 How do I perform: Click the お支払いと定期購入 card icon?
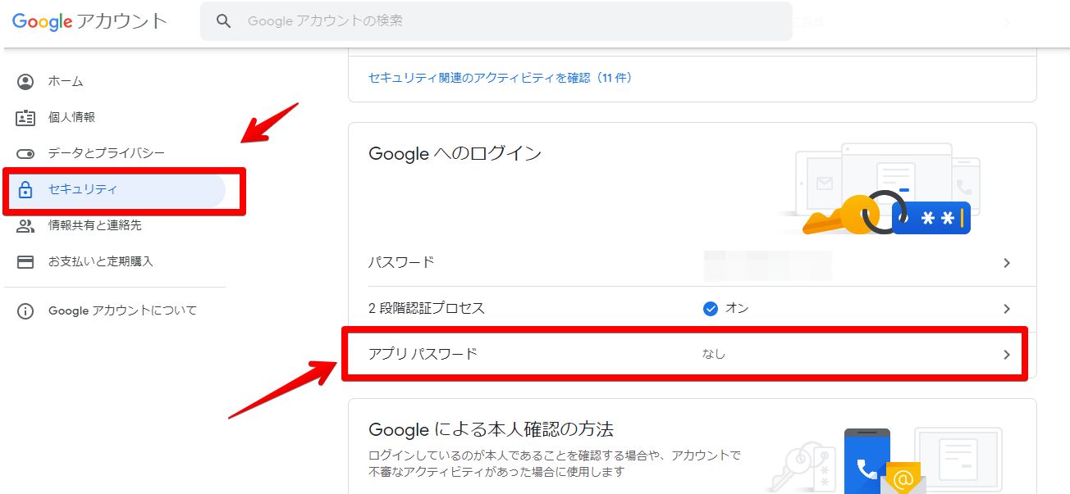26,261
